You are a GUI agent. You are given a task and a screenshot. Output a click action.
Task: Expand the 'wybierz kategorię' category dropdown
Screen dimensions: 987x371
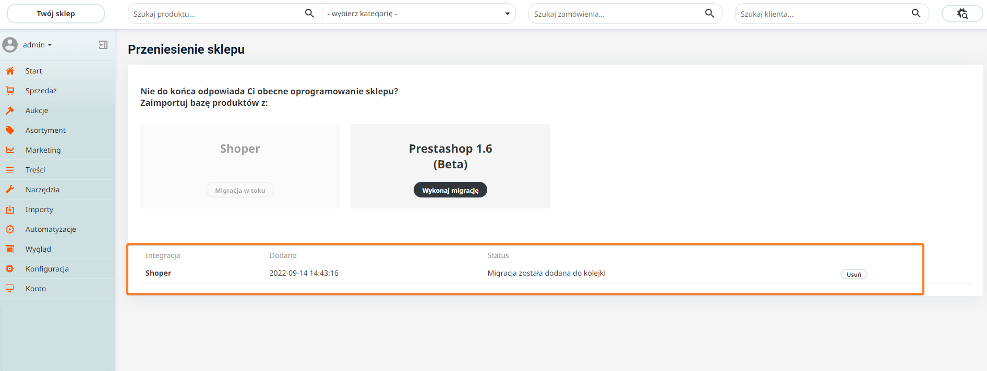click(418, 14)
